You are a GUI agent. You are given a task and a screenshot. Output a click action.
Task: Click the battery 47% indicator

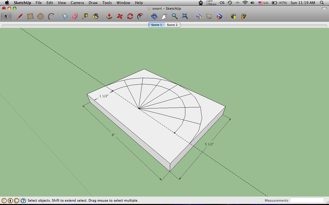pos(279,3)
